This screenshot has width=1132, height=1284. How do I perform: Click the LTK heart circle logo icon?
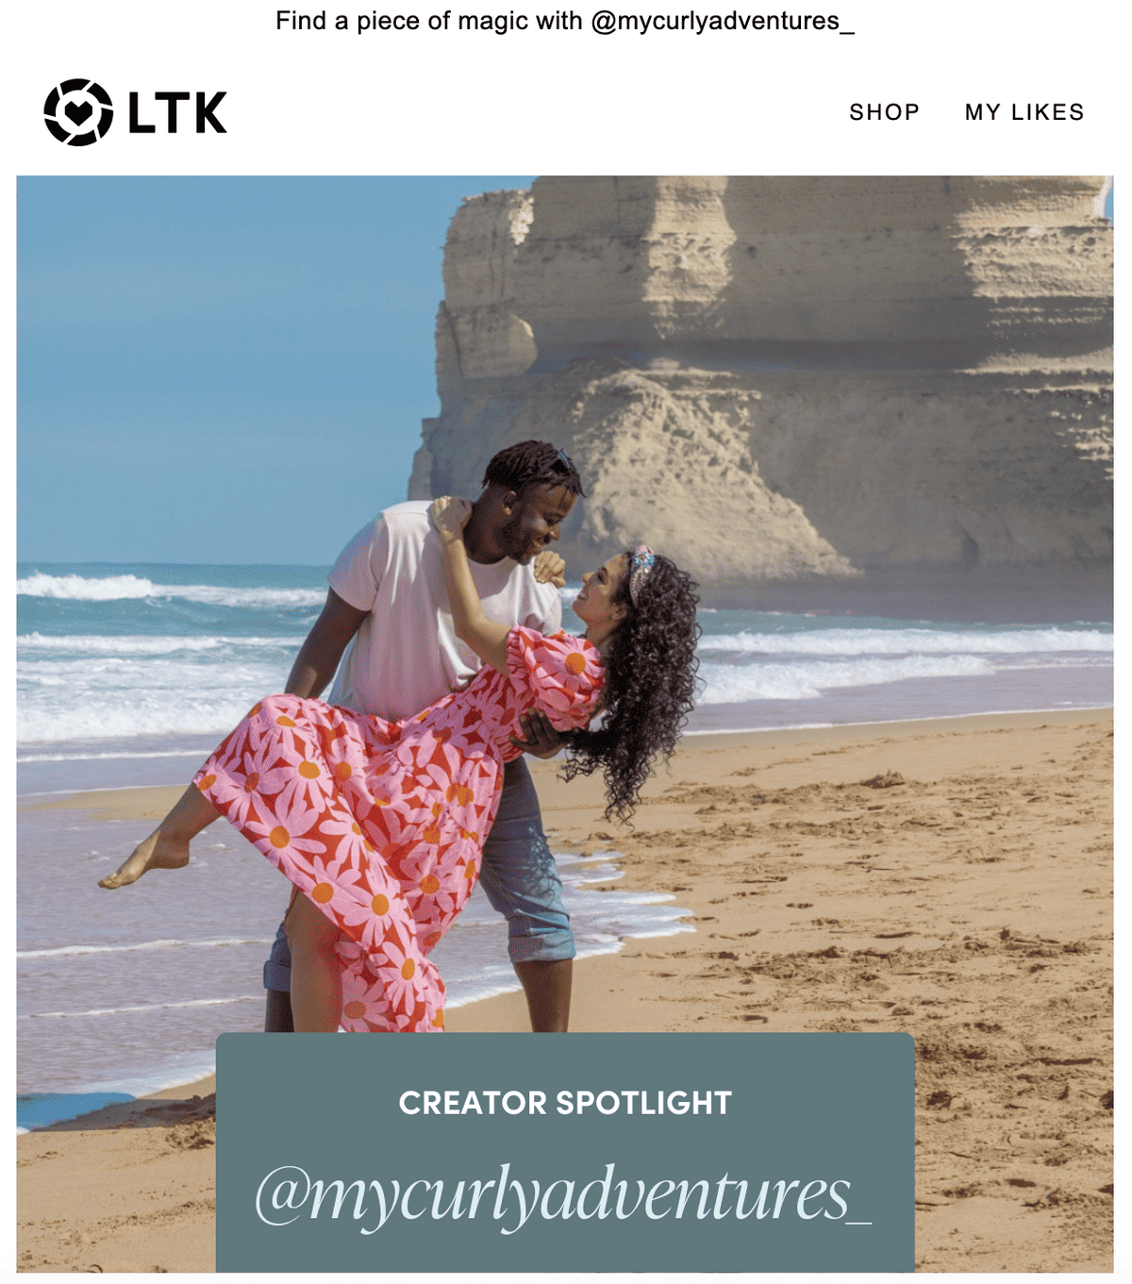pos(78,112)
